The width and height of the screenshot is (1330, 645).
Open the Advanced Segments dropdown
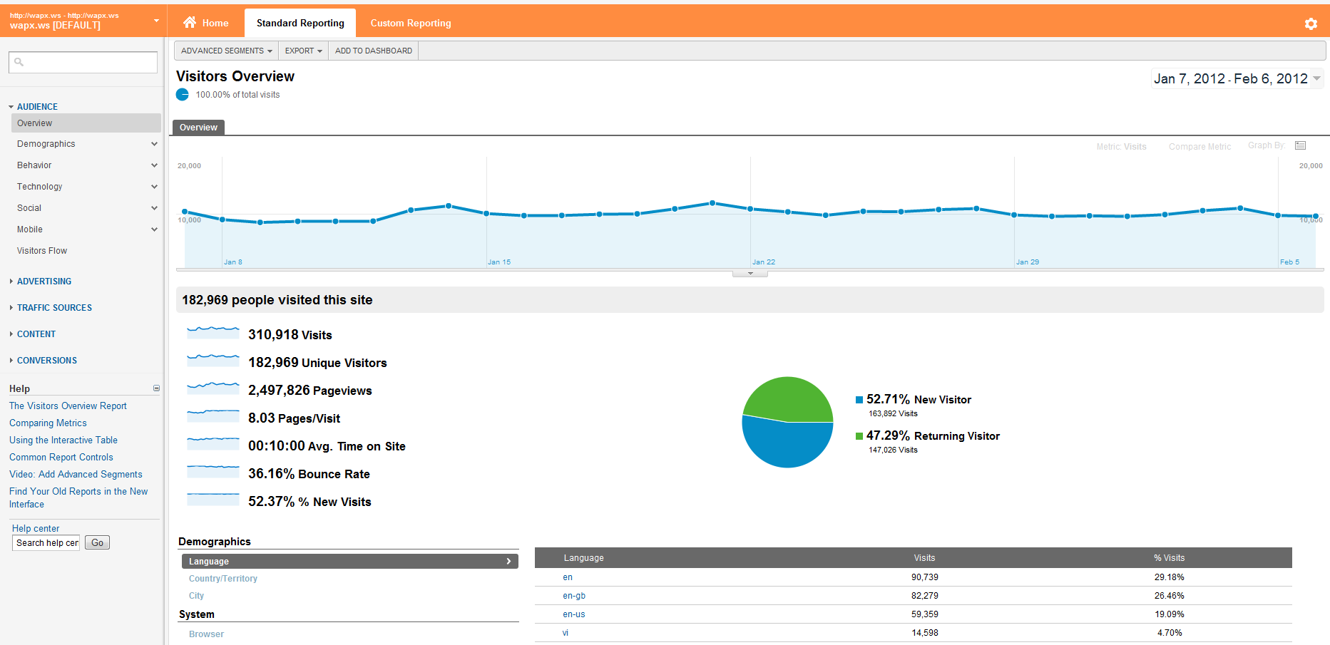(x=226, y=51)
